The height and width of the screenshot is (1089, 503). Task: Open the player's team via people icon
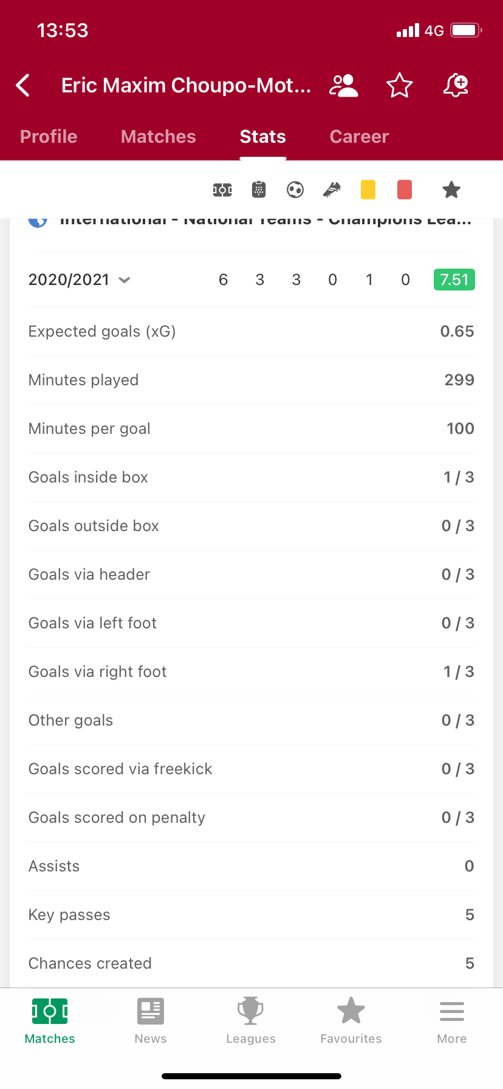click(x=344, y=86)
